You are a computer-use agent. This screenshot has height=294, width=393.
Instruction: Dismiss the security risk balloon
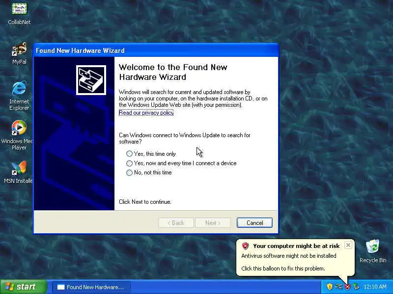click(x=348, y=245)
